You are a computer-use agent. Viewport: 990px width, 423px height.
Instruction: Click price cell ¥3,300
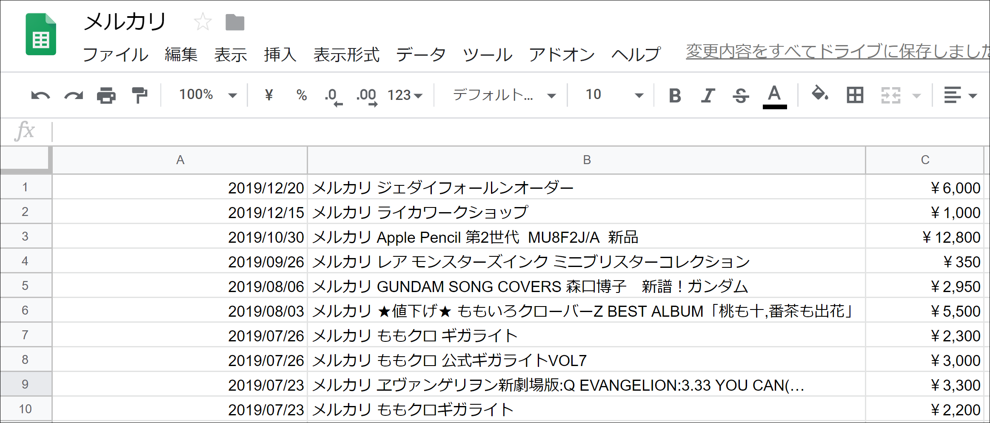925,385
